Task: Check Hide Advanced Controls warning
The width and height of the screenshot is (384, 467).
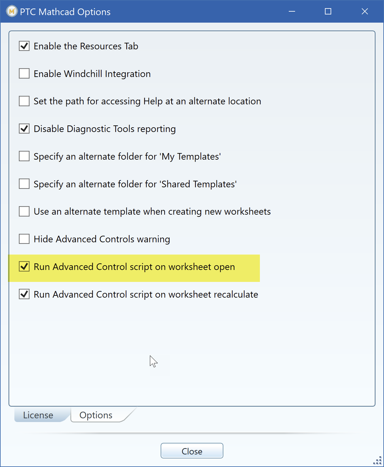Action: 24,239
